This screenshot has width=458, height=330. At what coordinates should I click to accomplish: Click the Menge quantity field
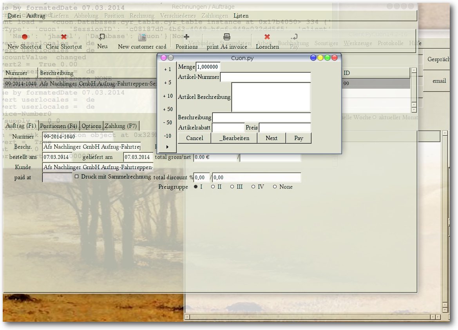[208, 67]
